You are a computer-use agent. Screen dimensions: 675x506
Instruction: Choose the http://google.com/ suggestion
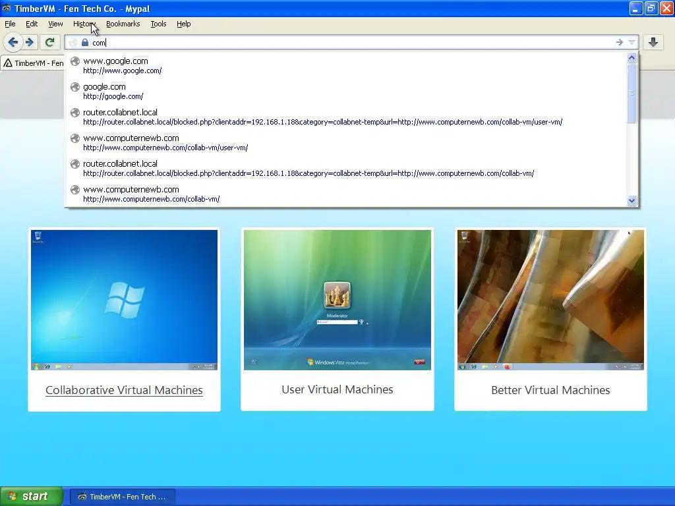[346, 91]
